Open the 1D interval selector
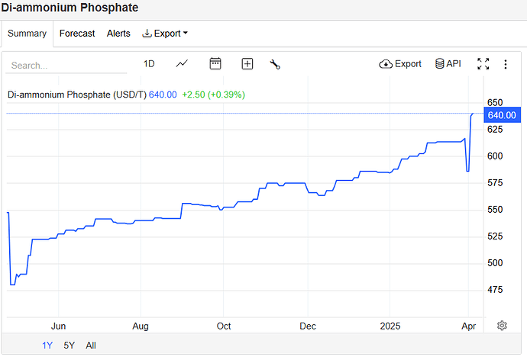 pyautogui.click(x=149, y=64)
